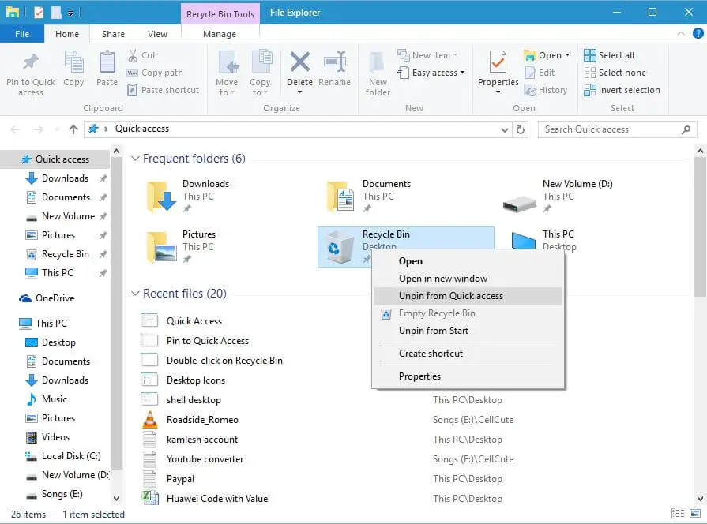This screenshot has width=707, height=524.
Task: Choose Open in new window
Action: click(x=468, y=279)
